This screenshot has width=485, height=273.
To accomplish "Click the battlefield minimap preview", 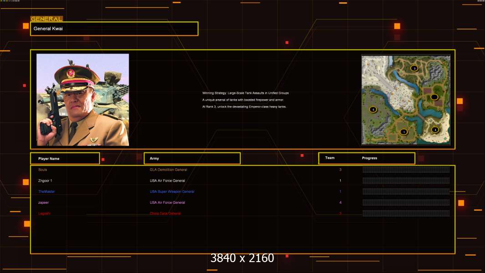I will click(406, 100).
